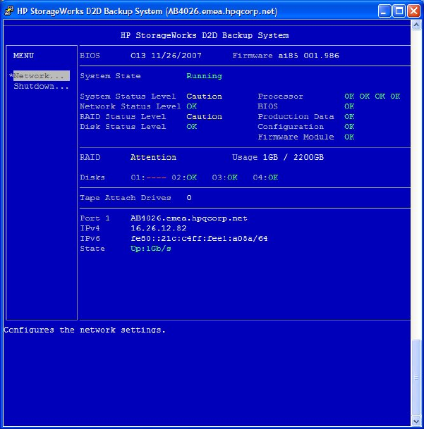Screen dimensions: 424x429
Task: Click the disk '01:----' entry
Action: [x=148, y=178]
